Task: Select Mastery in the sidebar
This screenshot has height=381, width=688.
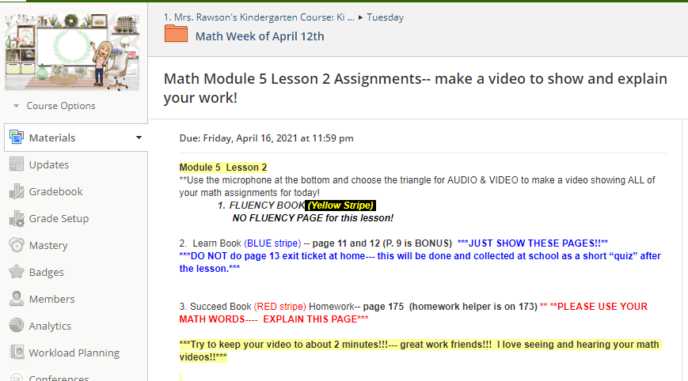Action: [x=48, y=246]
